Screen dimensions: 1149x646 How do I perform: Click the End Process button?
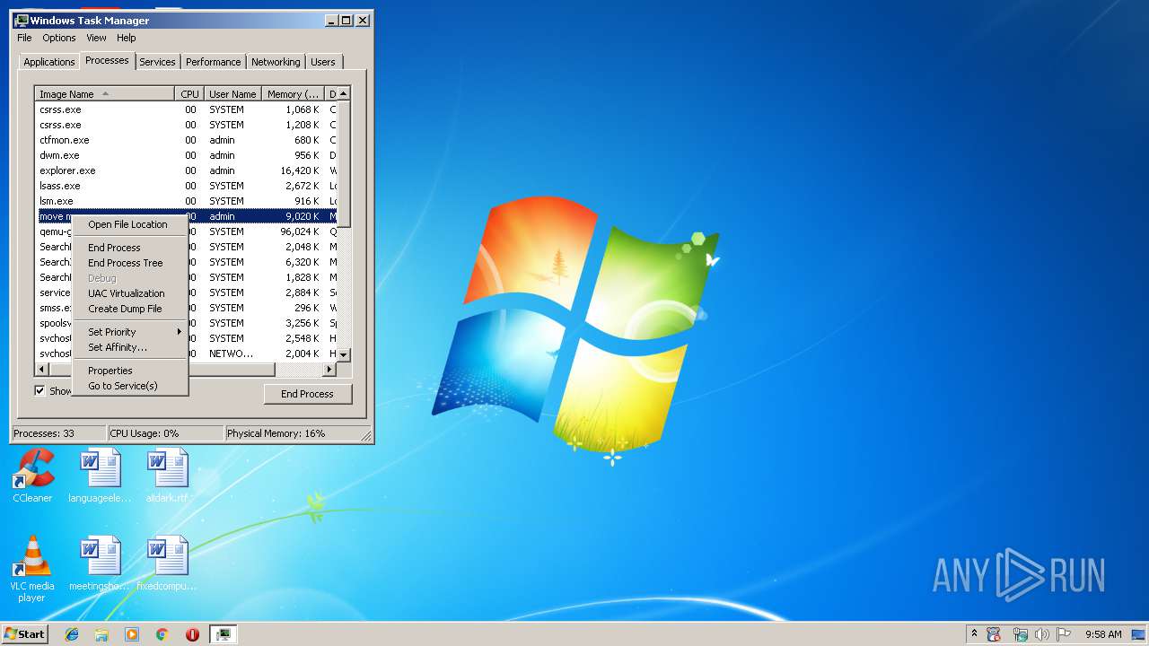click(x=307, y=394)
